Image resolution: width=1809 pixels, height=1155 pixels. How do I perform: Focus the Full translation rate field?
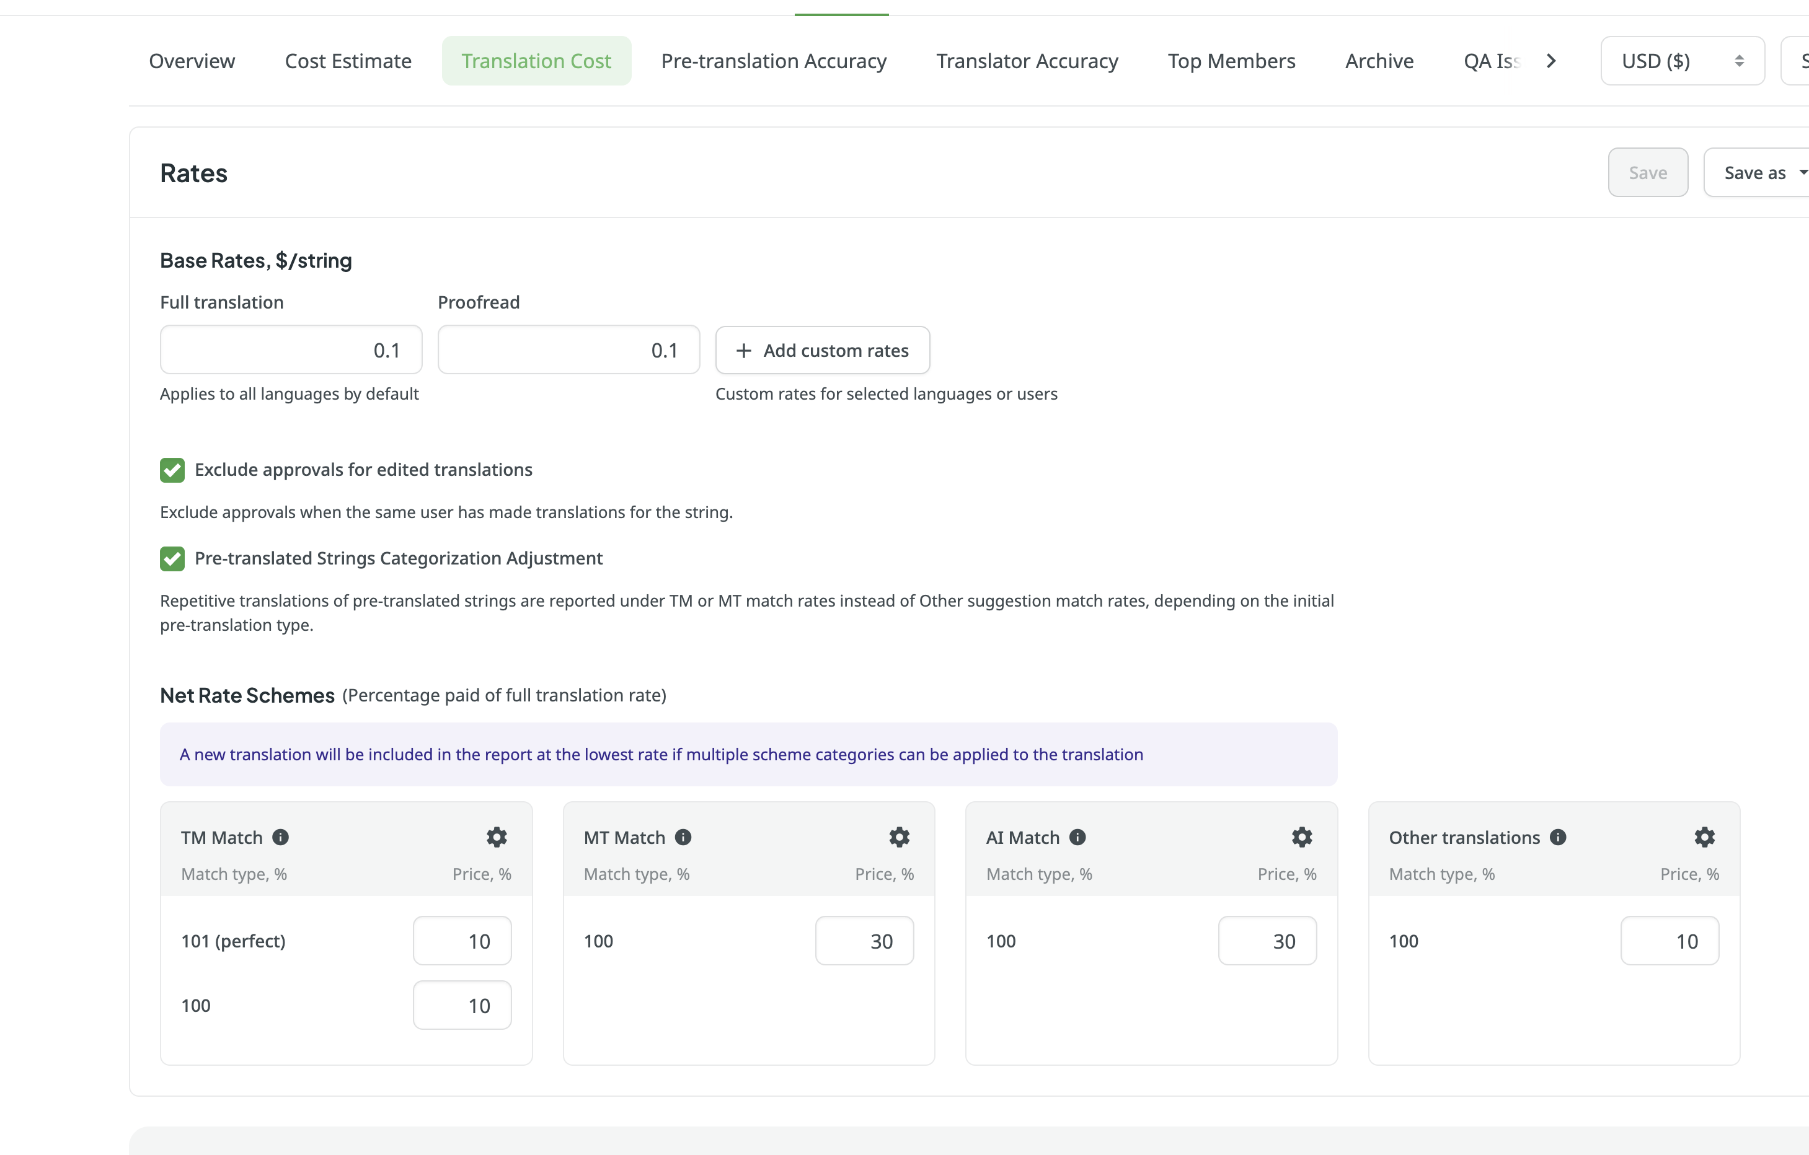291,350
